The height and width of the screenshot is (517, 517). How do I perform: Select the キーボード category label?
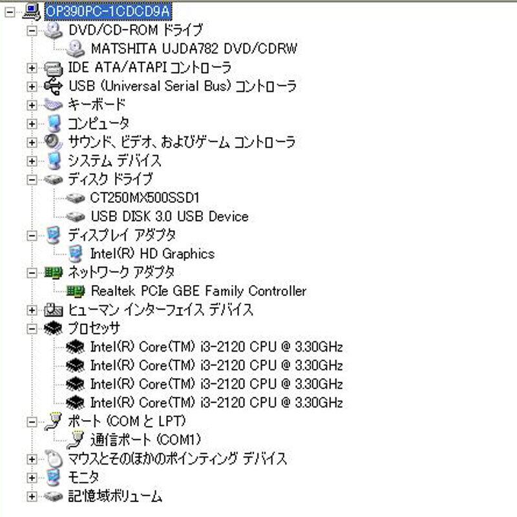point(96,105)
